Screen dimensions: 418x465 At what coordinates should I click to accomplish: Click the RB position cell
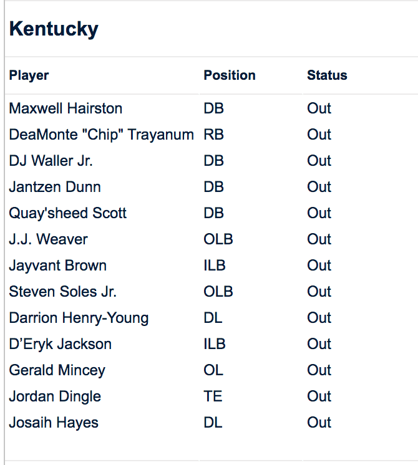[x=213, y=135]
